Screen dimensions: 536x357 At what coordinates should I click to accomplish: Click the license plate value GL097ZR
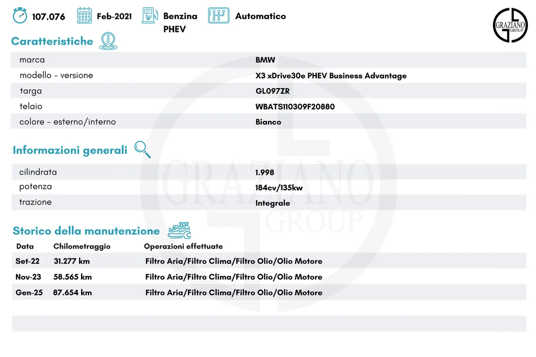(272, 91)
